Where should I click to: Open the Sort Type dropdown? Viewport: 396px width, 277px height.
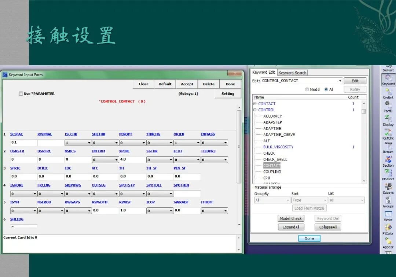point(309,200)
